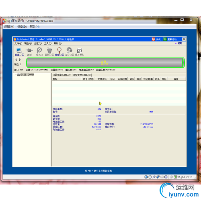Click VirtualBox optical disc status icon
Image resolution: width=201 pixels, height=201 pixels.
coord(150,177)
